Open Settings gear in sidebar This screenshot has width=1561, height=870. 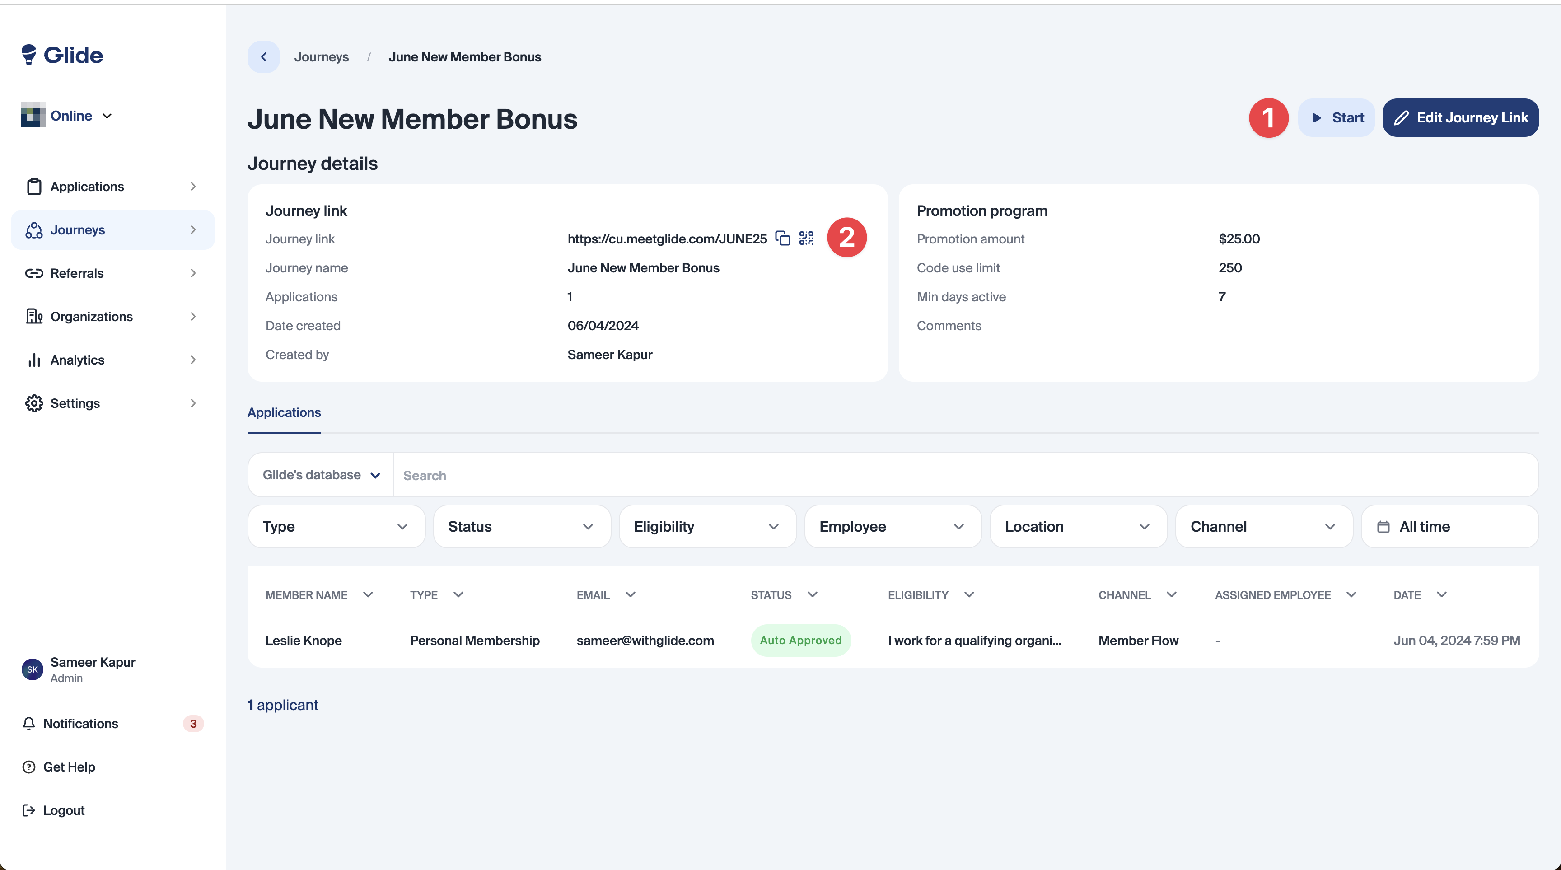pos(34,403)
